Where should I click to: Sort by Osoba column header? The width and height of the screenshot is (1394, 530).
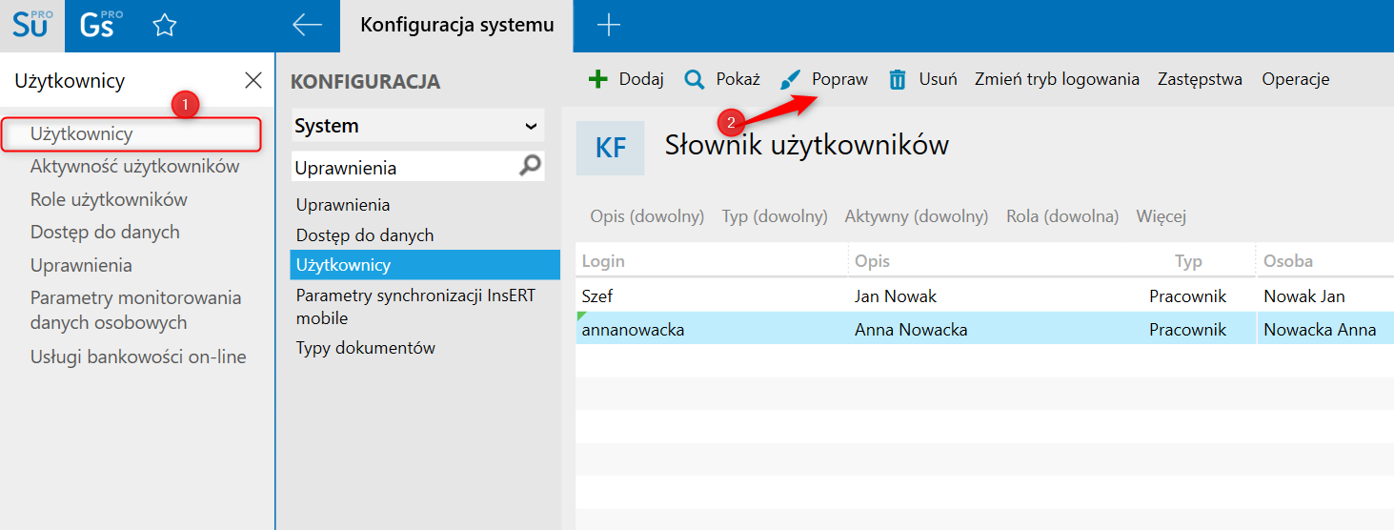click(1288, 260)
